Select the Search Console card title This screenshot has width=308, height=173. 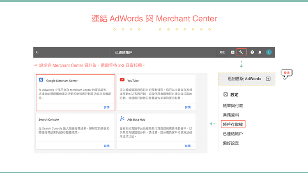(x=48, y=119)
